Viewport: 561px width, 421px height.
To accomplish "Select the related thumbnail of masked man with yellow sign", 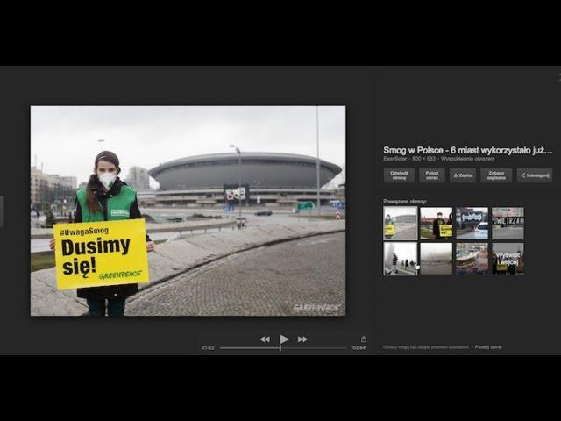I will (x=437, y=223).
